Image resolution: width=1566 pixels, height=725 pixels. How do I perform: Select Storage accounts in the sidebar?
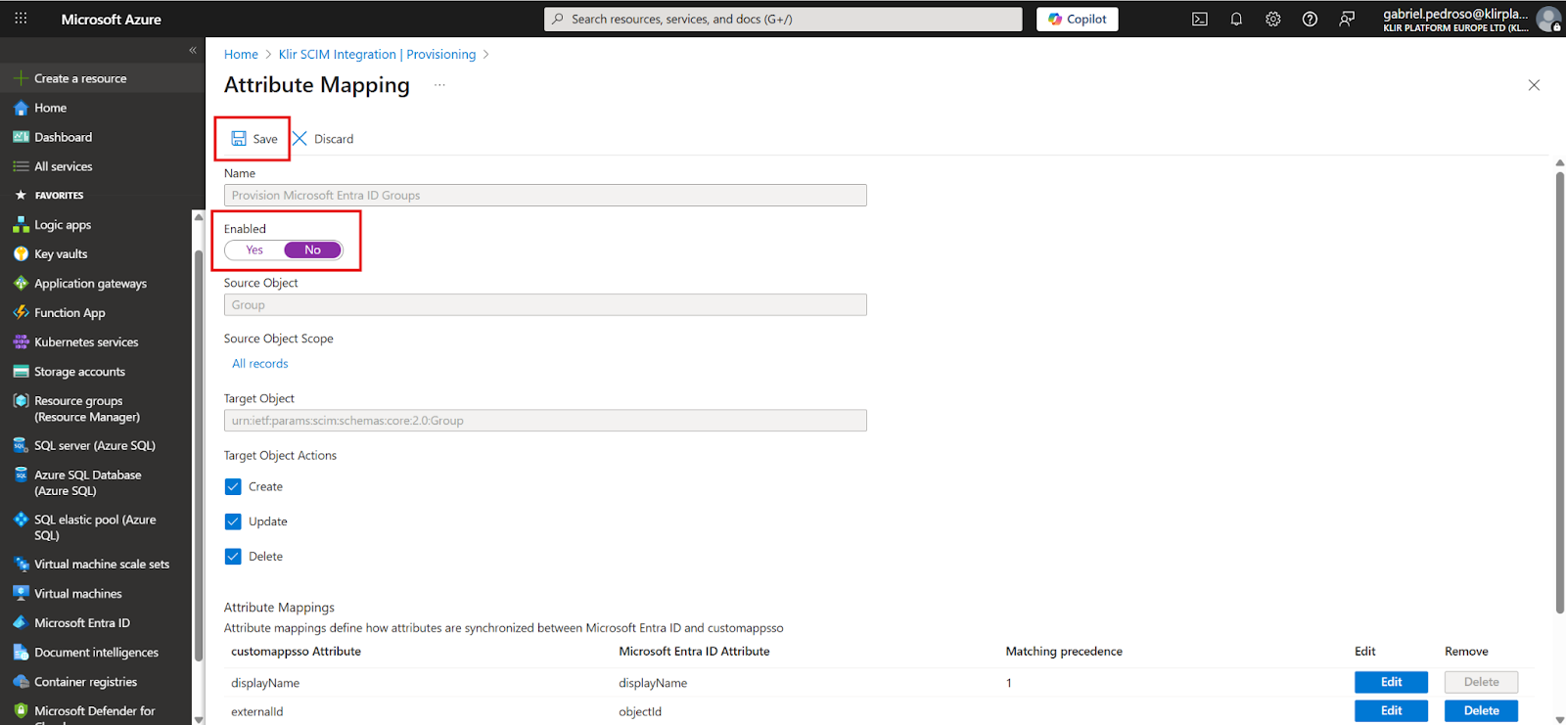pos(79,372)
